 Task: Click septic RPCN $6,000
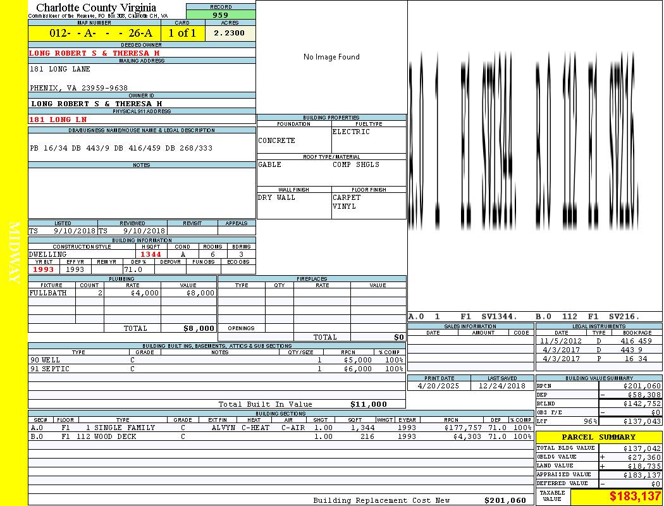(358, 369)
